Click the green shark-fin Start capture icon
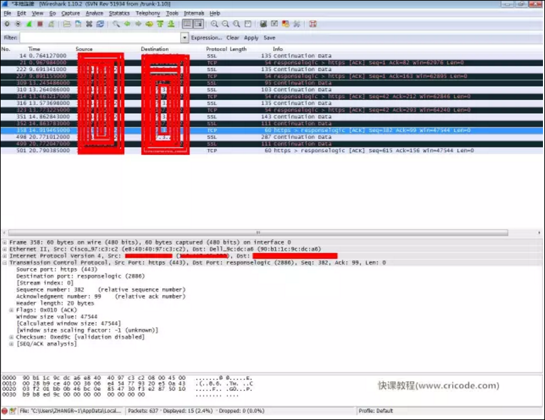The height and width of the screenshot is (420, 545). tap(29, 24)
